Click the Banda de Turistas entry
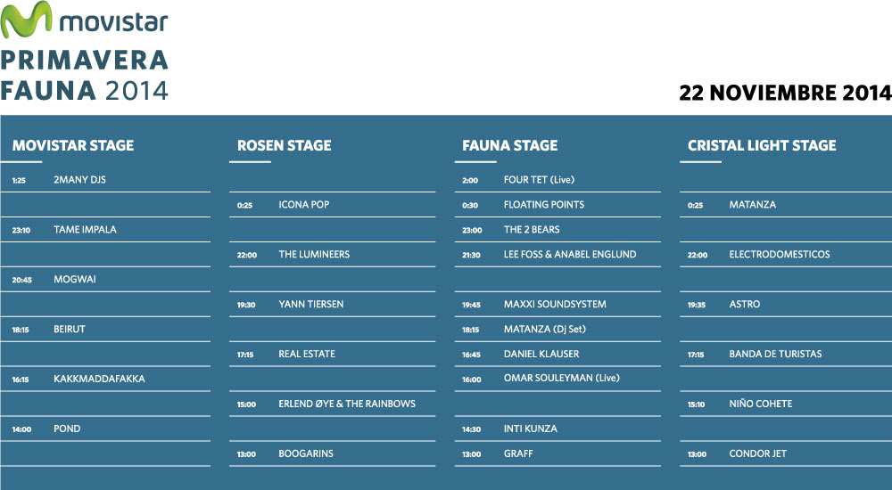The image size is (892, 490). tap(786, 355)
